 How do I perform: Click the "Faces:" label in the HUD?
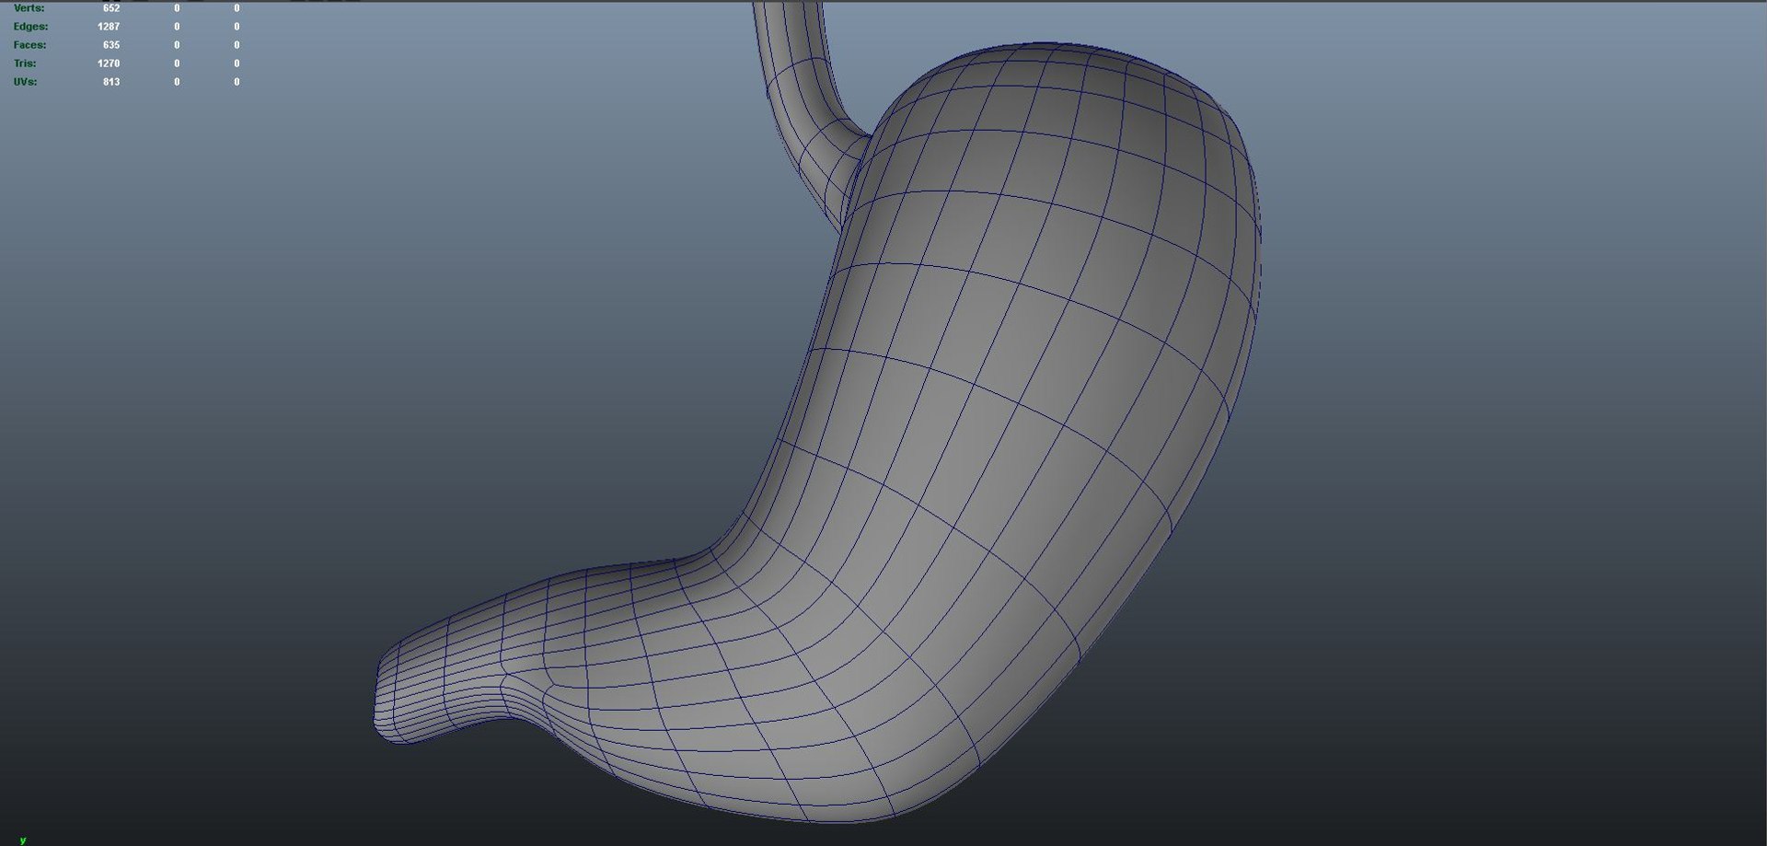[29, 45]
